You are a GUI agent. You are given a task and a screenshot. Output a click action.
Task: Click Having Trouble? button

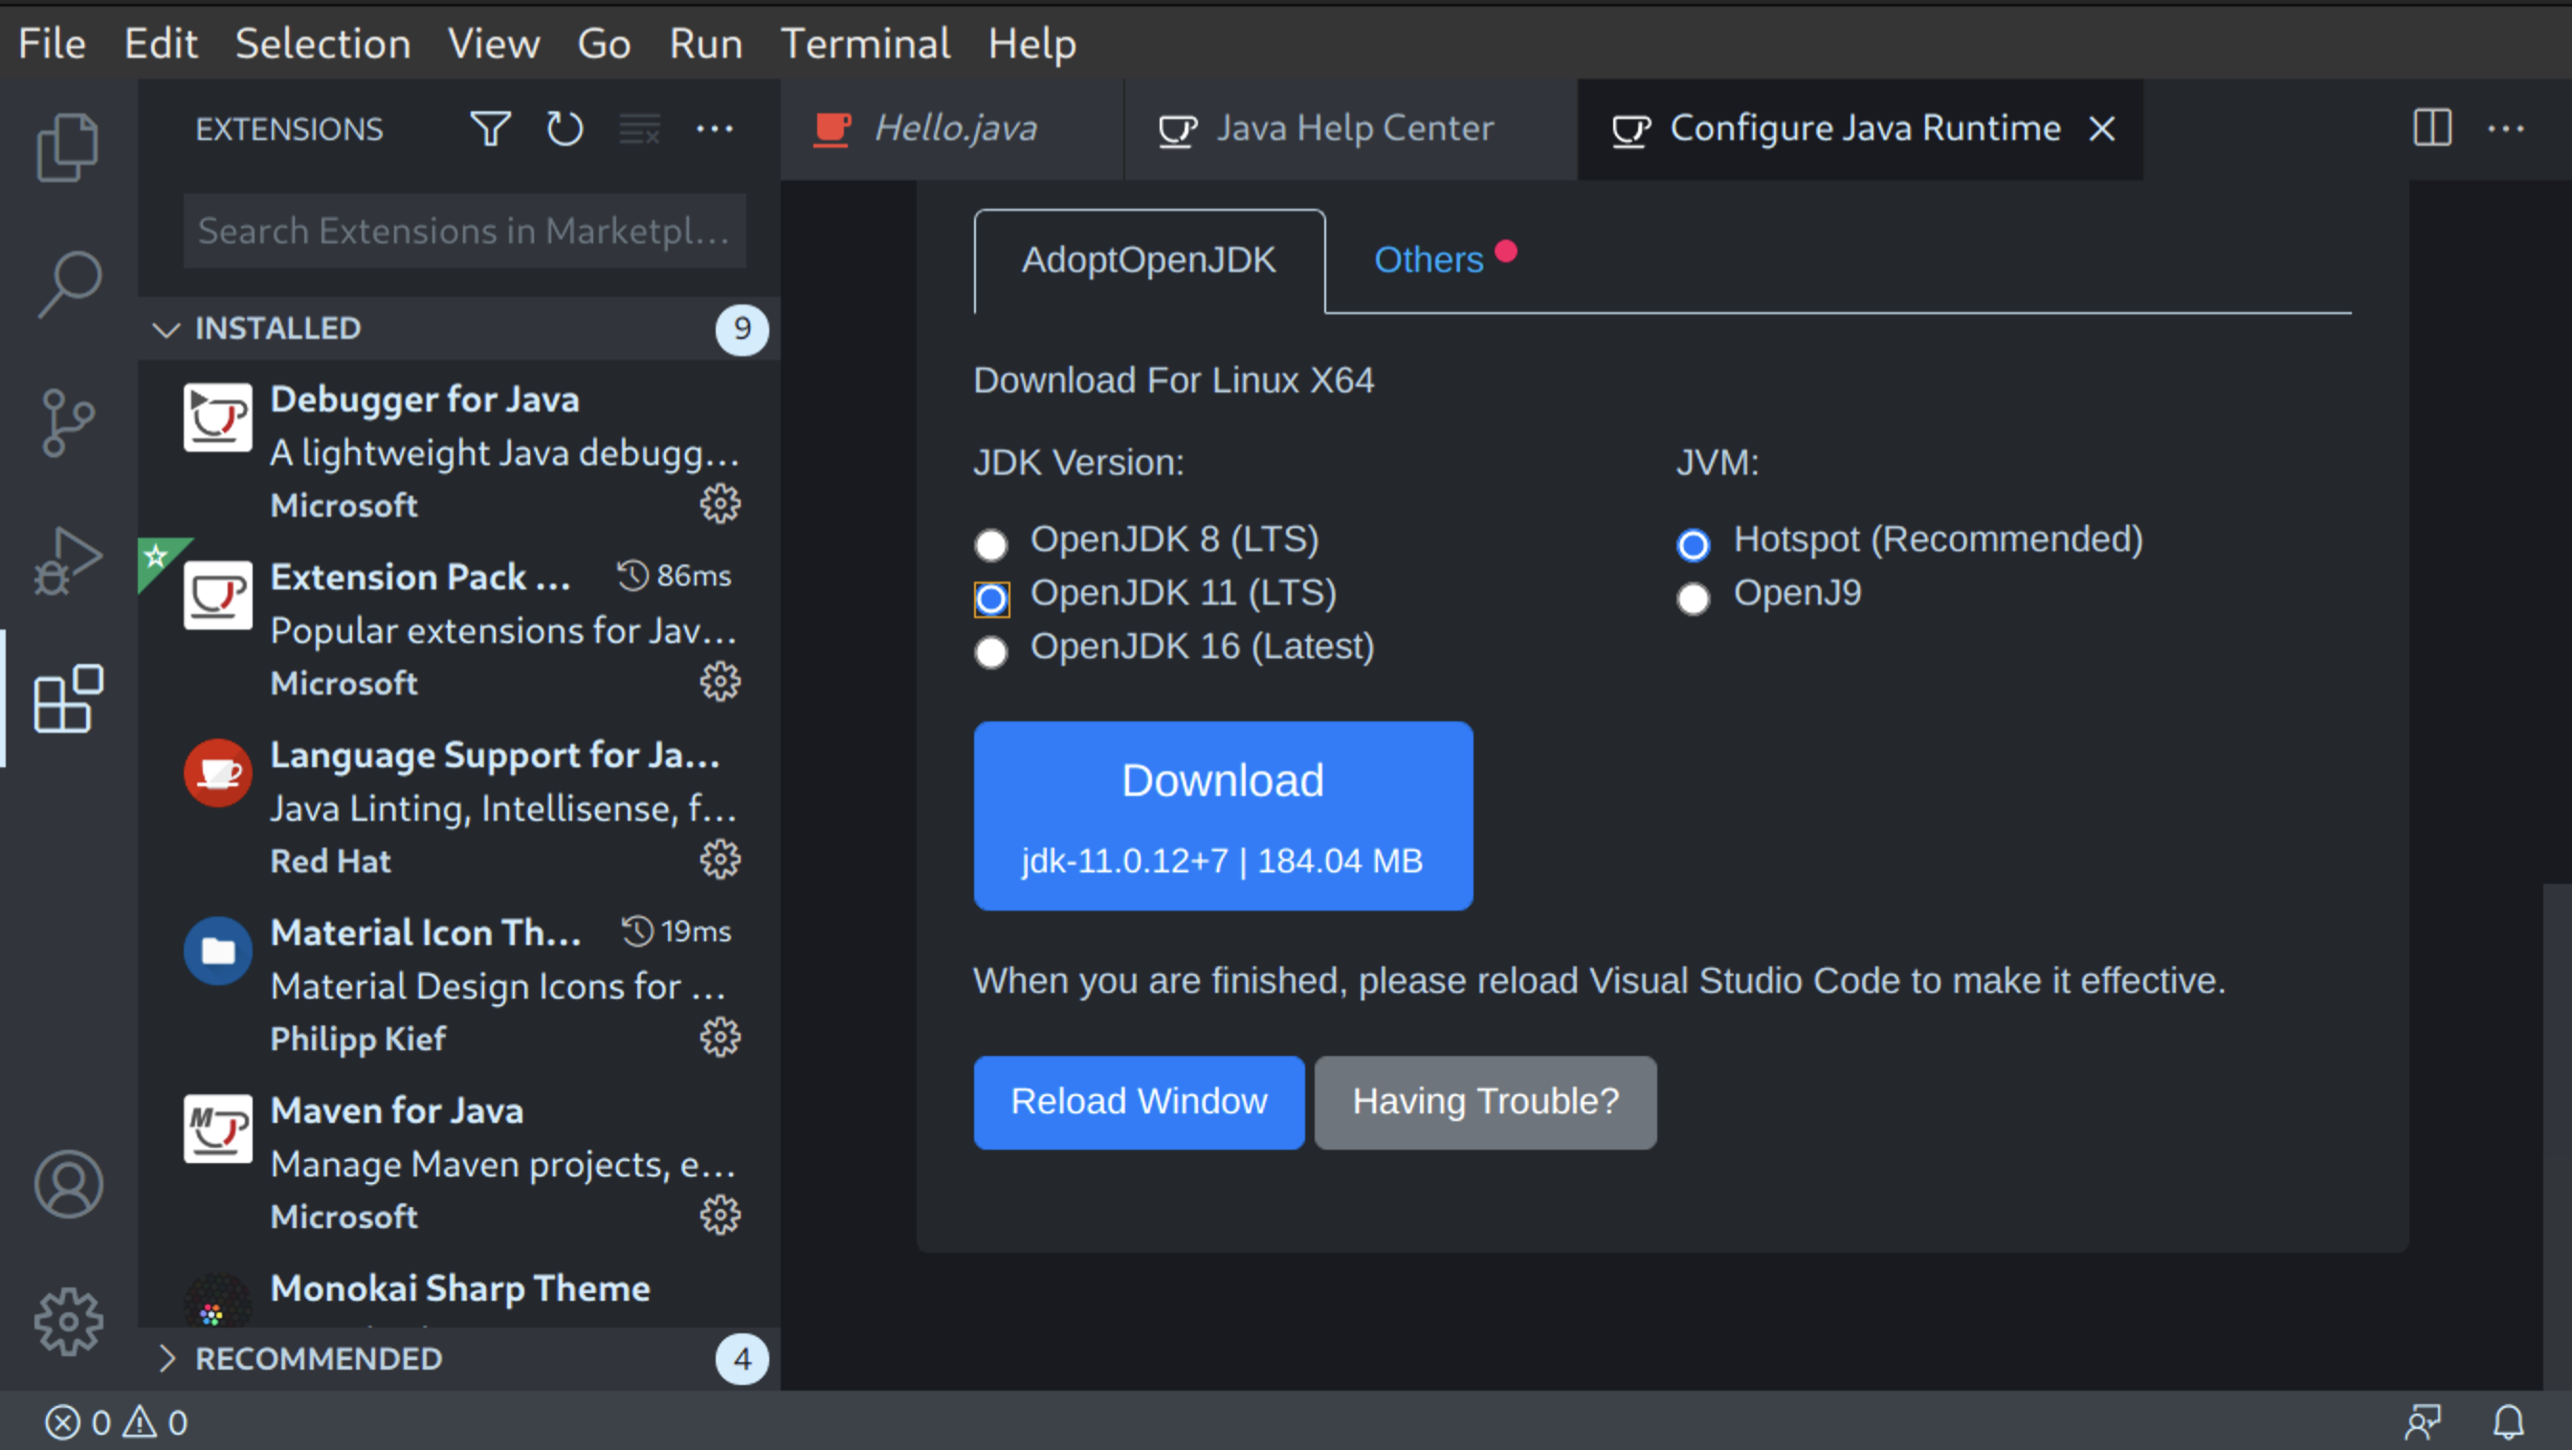pos(1486,1102)
